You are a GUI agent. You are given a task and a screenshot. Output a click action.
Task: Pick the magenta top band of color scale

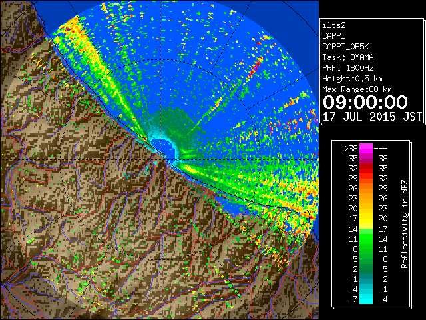[366, 149]
